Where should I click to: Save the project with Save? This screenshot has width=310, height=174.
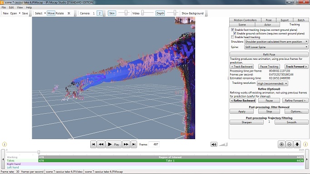pyautogui.click(x=25, y=13)
